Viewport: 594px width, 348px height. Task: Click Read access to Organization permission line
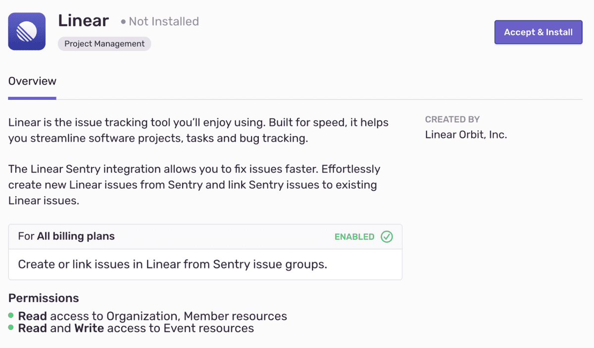[x=152, y=316]
